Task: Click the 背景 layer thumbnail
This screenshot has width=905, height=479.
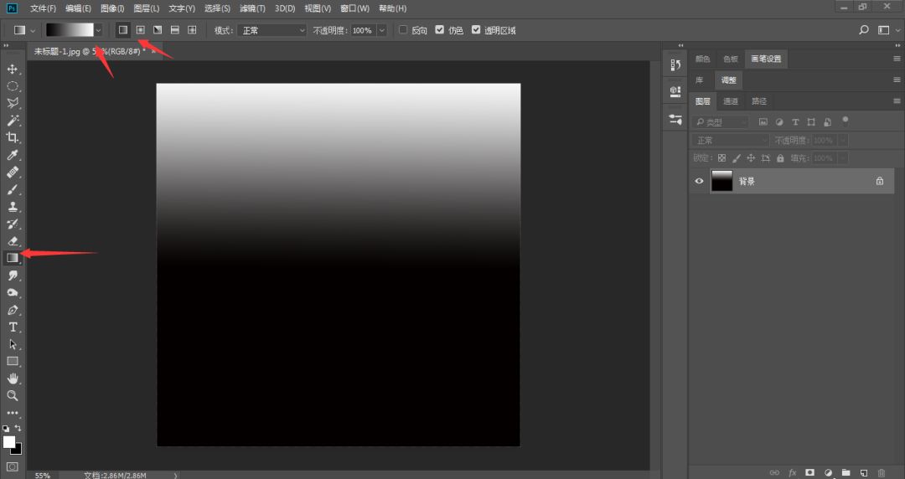Action: 721,181
